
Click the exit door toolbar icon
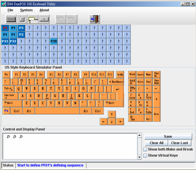pos(94,19)
